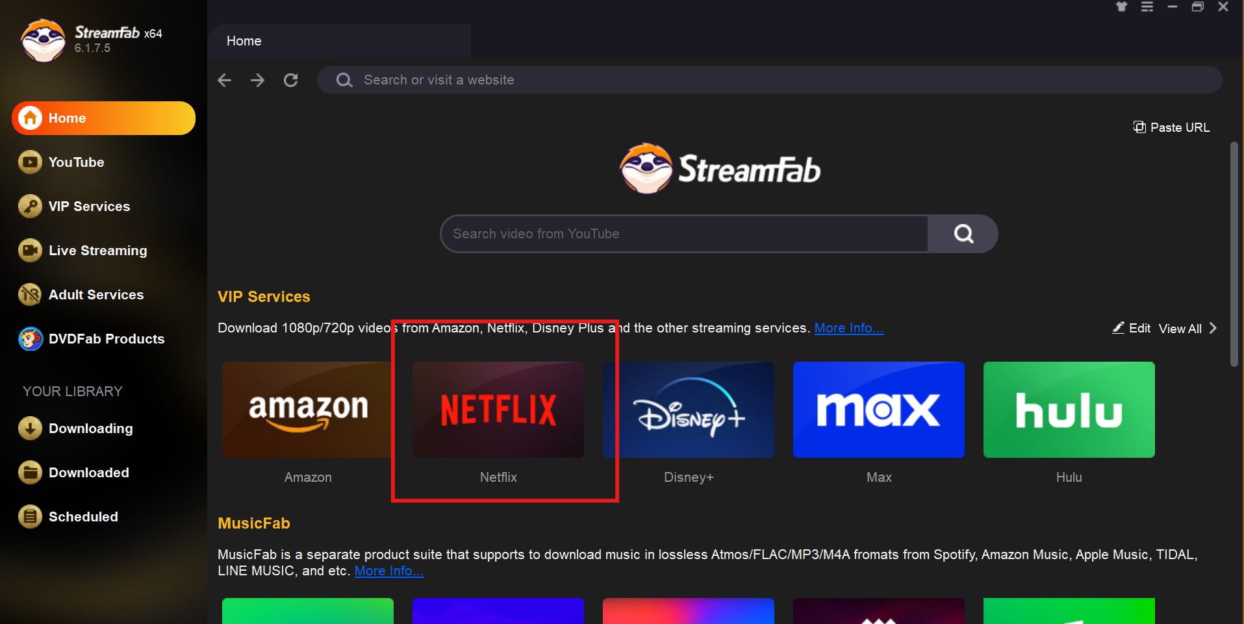Click the magnifier icon in address bar

(x=344, y=80)
